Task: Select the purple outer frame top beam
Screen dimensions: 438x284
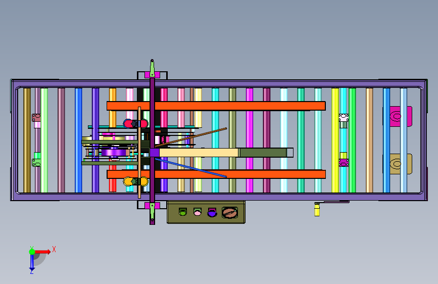Action: [x=219, y=83]
